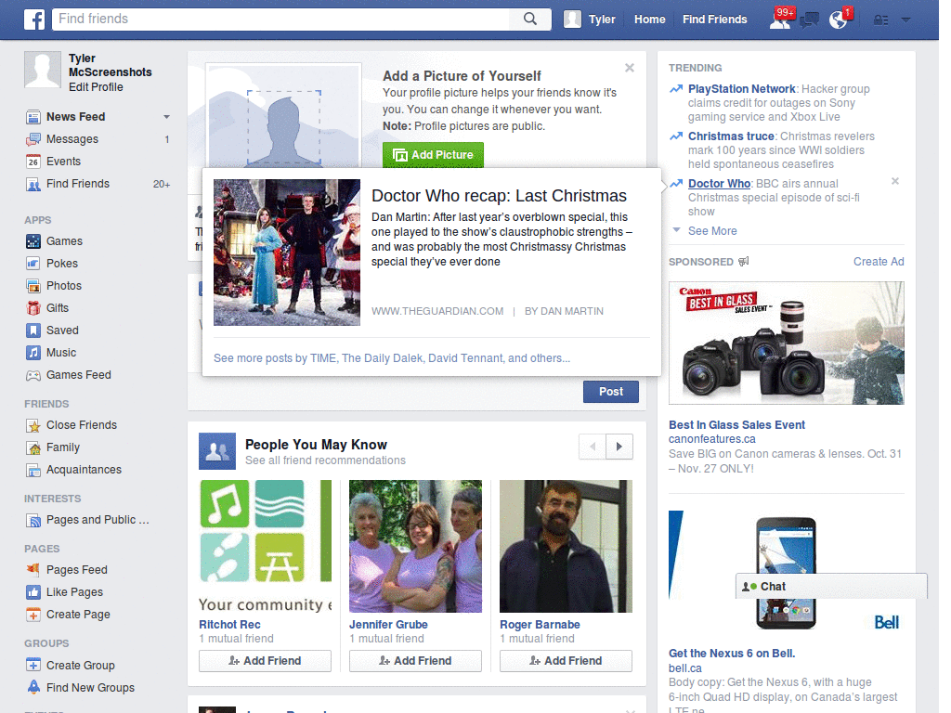Click the Pages Feed icon
This screenshot has height=713, width=951.
tap(33, 570)
